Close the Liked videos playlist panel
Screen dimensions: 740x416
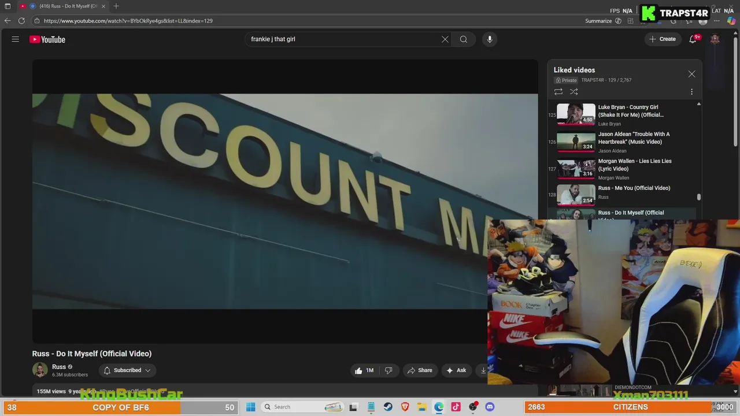coord(691,74)
